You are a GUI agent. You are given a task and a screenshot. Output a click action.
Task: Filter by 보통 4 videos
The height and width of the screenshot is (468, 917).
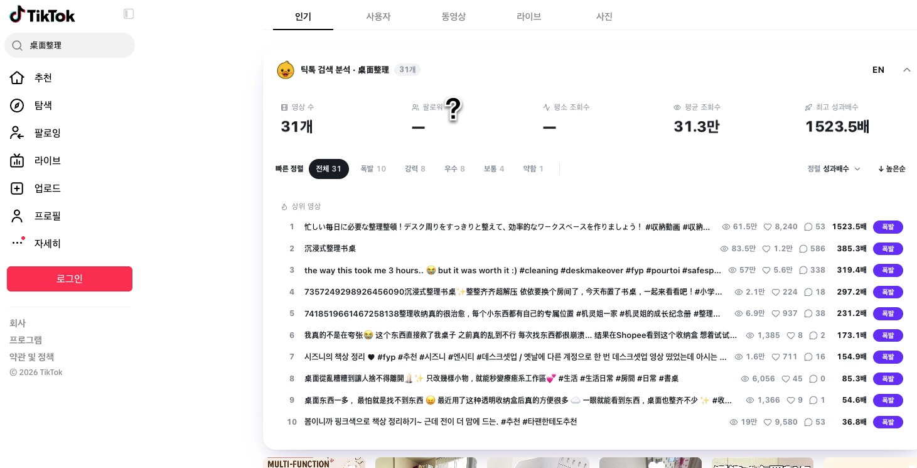[494, 169]
